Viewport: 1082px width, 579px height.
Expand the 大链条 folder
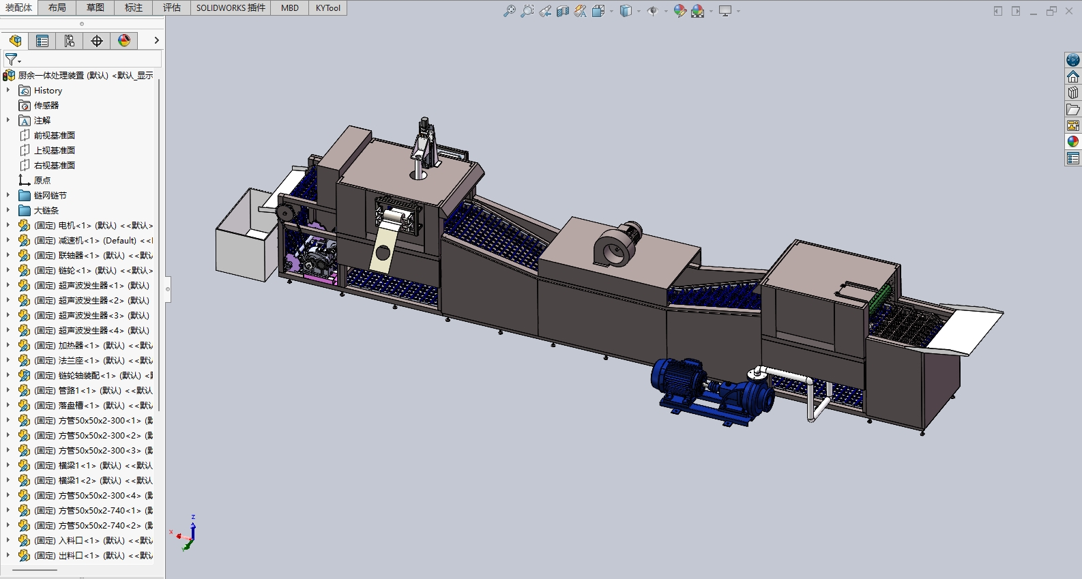(8, 210)
